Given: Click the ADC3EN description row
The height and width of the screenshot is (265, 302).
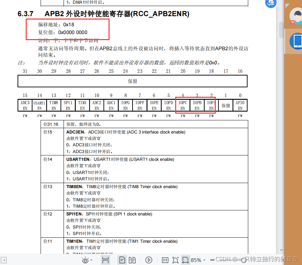Looking at the screenshot, I should point(135,140).
